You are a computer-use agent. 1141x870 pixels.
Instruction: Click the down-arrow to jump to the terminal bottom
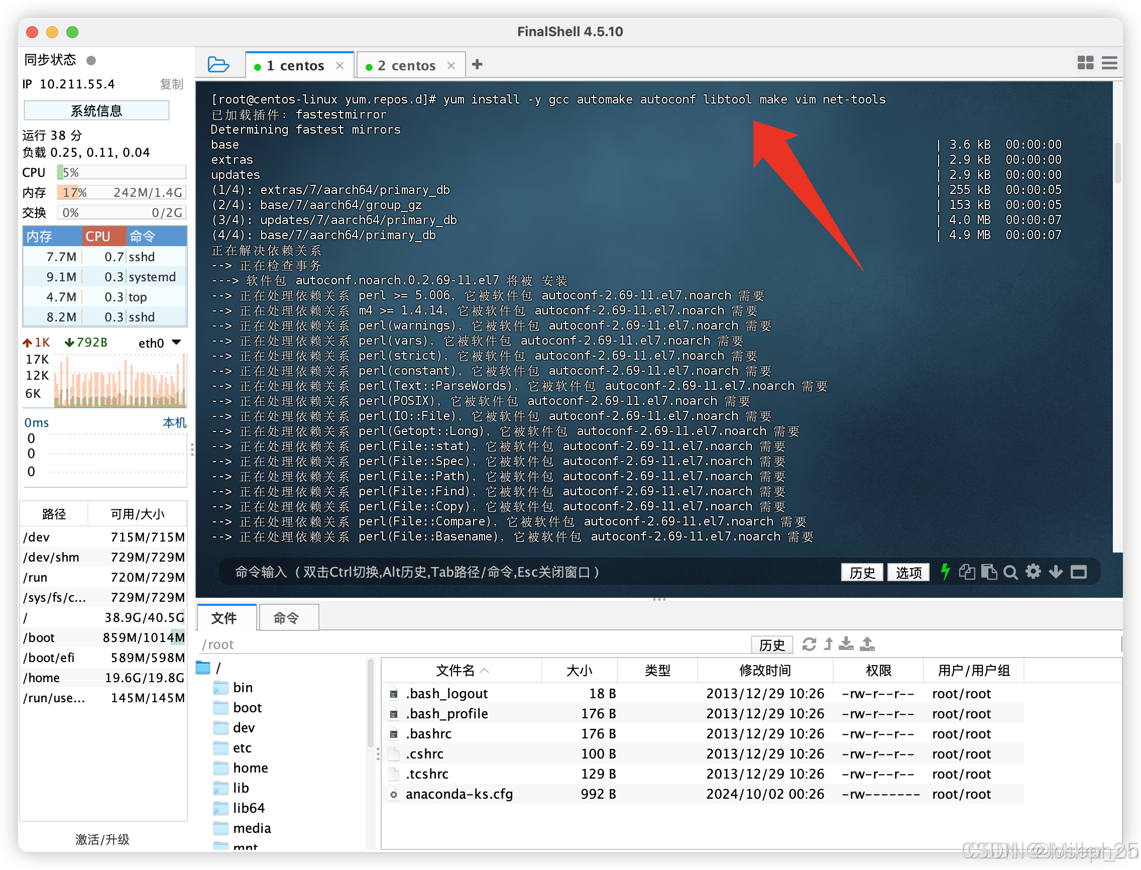pyautogui.click(x=1056, y=572)
